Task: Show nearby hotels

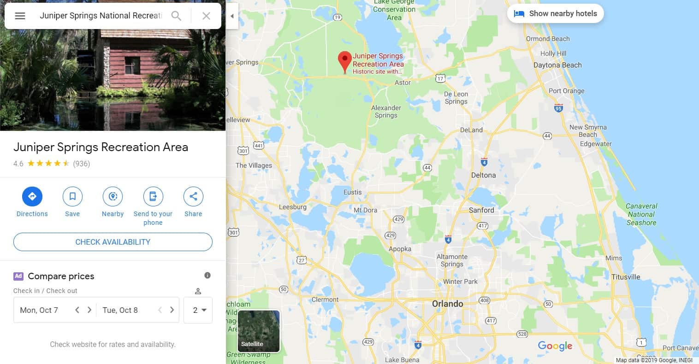Action: 555,13
